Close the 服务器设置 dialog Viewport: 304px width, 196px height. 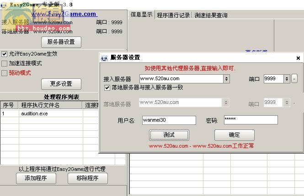point(298,58)
